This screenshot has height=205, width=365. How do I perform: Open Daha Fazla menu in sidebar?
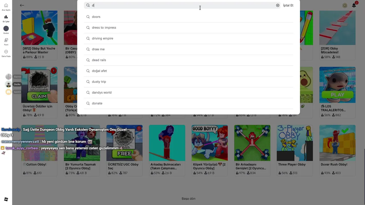(6, 52)
